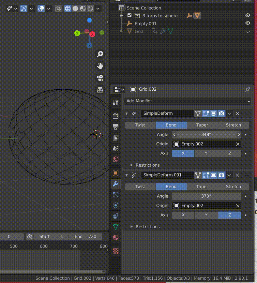Switch to solid shading
The width and height of the screenshot is (257, 283).
coord(75,8)
